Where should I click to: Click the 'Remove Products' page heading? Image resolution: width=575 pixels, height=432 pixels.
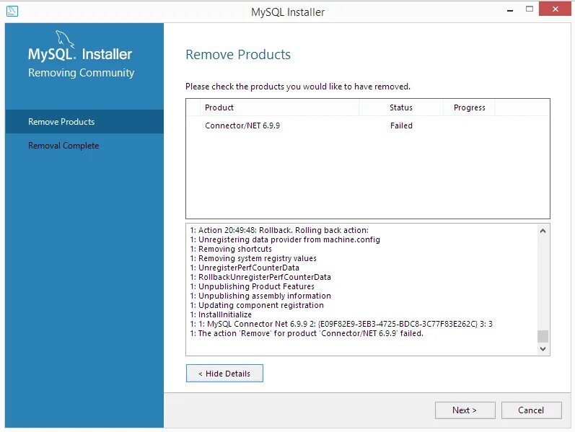point(238,55)
